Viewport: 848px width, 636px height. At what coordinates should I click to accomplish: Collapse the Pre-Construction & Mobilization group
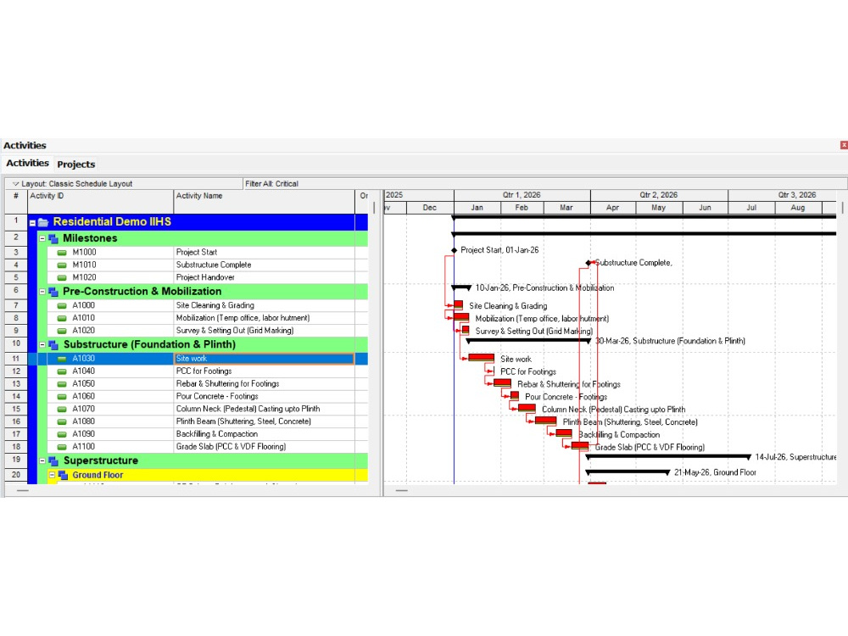tap(42, 292)
